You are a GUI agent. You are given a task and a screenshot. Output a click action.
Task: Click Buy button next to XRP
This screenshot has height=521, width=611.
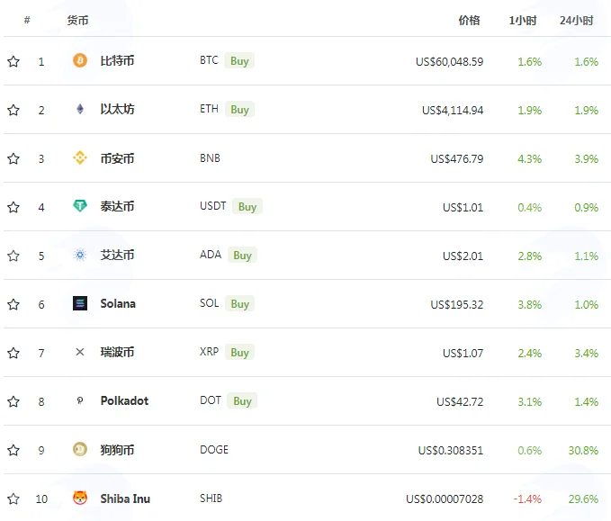pos(239,352)
